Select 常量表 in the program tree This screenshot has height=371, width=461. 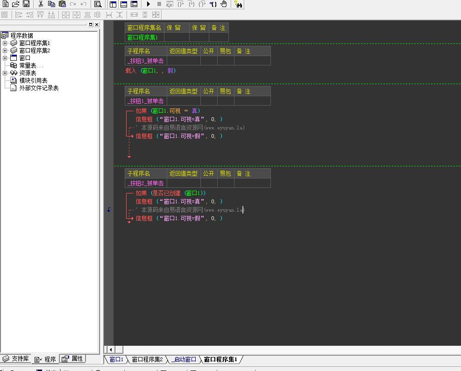[31, 65]
